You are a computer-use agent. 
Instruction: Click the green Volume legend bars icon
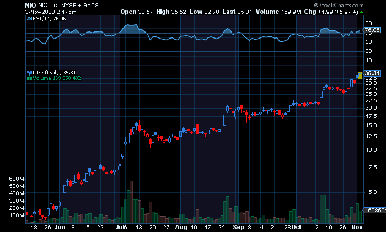29,78
